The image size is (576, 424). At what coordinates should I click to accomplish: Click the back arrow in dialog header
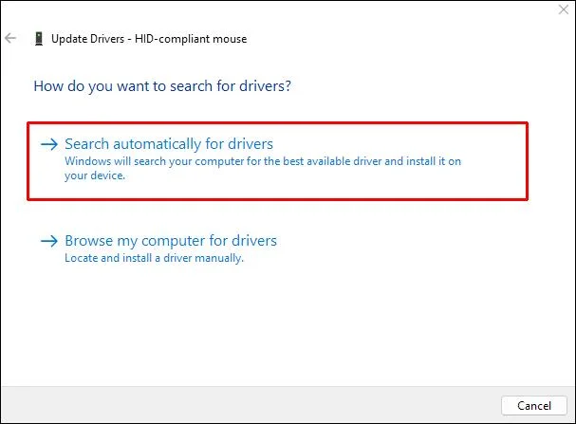point(11,38)
